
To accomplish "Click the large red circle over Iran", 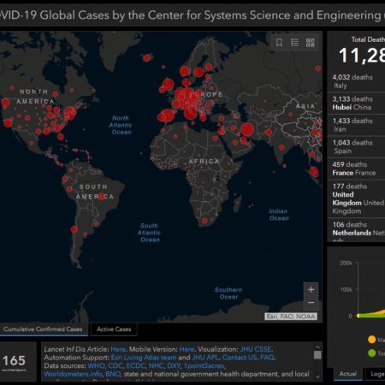I will click(247, 129).
